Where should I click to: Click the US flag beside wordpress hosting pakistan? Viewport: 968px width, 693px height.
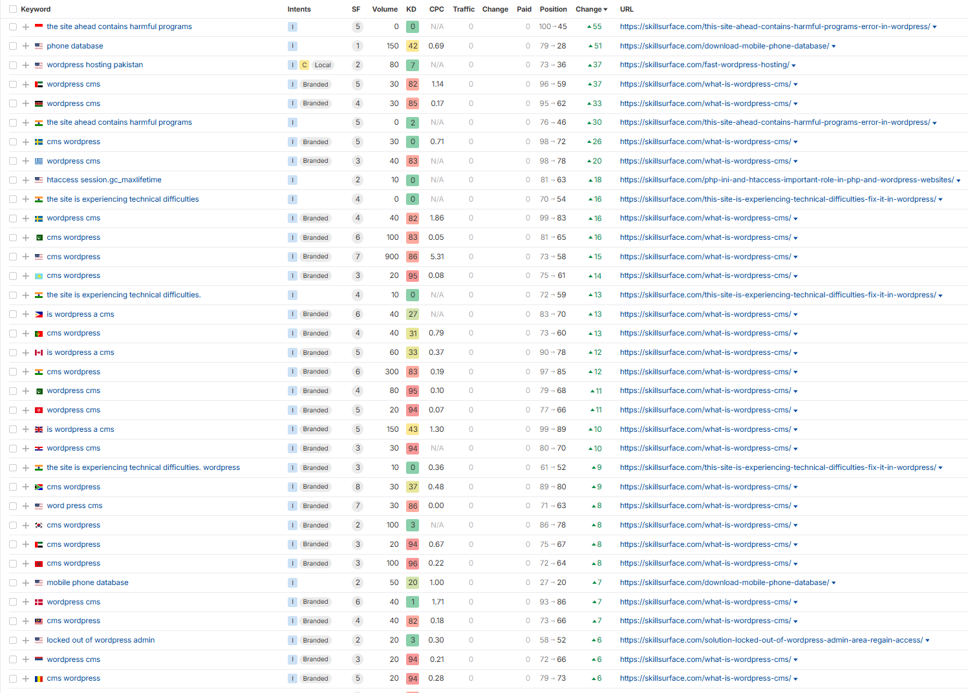pyautogui.click(x=39, y=65)
